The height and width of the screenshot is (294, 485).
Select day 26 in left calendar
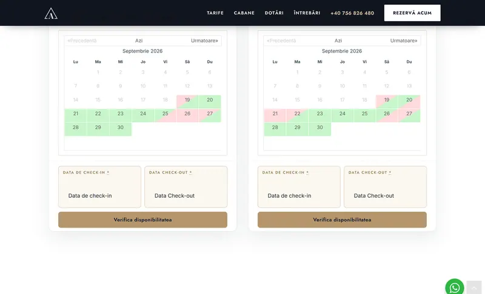187,116
